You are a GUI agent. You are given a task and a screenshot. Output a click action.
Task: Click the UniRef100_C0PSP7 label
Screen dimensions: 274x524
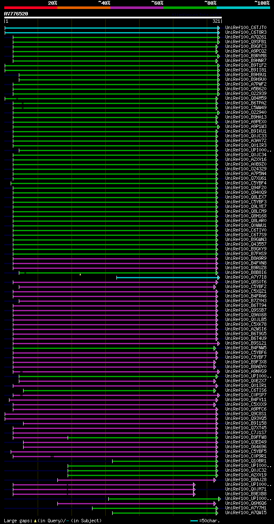[x=246, y=395]
